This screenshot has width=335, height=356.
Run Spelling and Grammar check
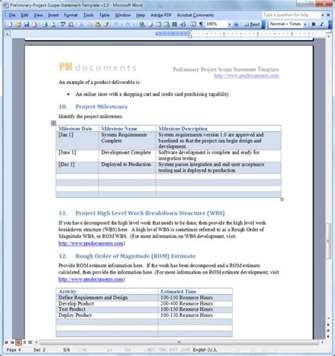[63, 24]
